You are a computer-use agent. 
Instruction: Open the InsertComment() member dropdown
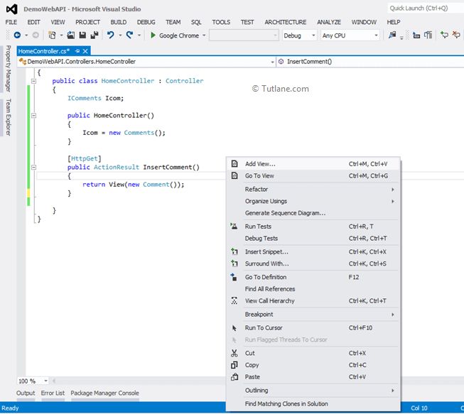370,62
